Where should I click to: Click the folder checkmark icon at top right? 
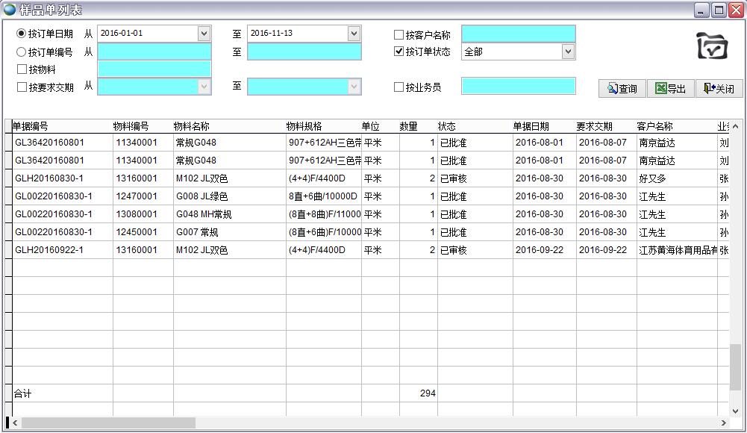(x=712, y=46)
